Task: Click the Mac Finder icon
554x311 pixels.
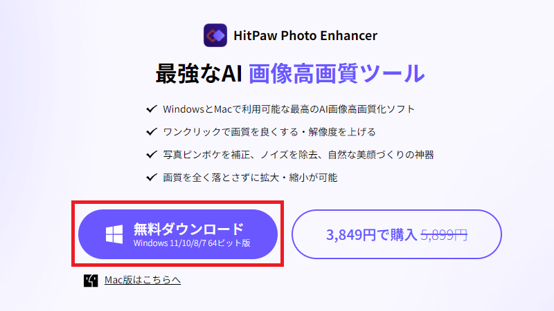Action: pos(91,281)
